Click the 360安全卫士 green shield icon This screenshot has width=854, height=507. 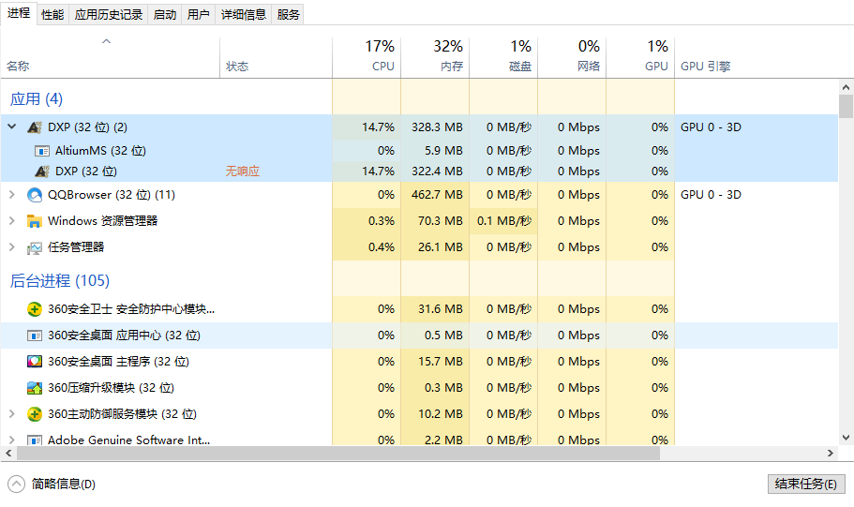pos(35,309)
